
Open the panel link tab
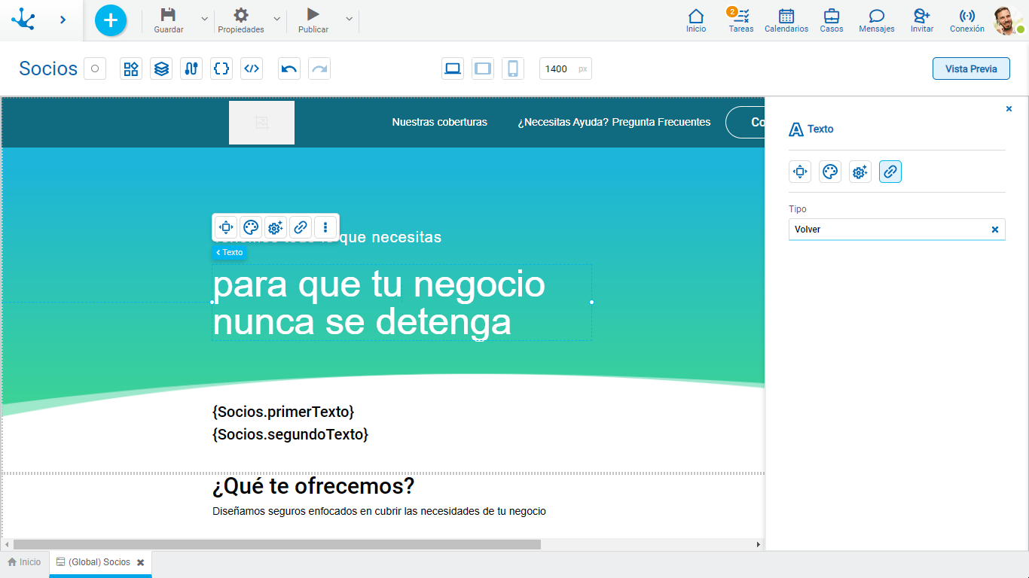(x=890, y=172)
